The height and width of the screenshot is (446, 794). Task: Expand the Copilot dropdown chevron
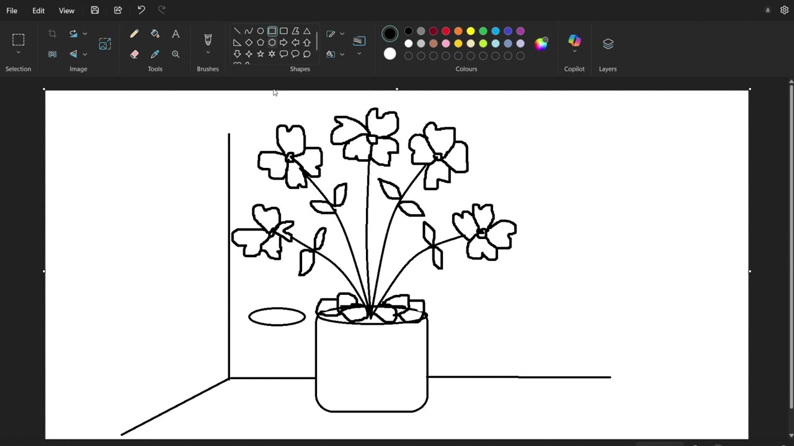tap(574, 52)
